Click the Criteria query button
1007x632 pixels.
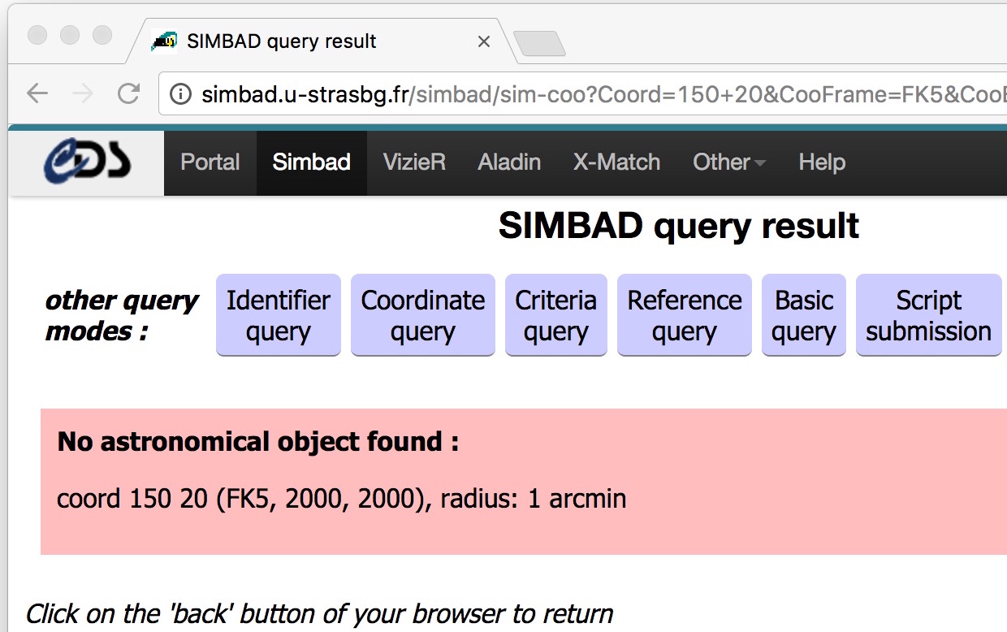(555, 315)
